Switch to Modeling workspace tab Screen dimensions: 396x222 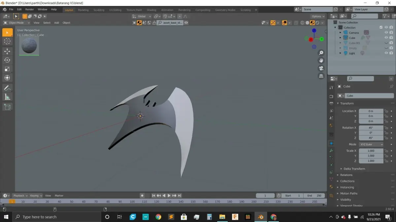(x=83, y=10)
